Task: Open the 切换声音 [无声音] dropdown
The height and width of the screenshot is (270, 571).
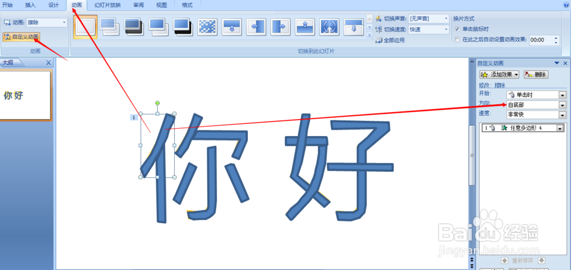Action: point(447,19)
